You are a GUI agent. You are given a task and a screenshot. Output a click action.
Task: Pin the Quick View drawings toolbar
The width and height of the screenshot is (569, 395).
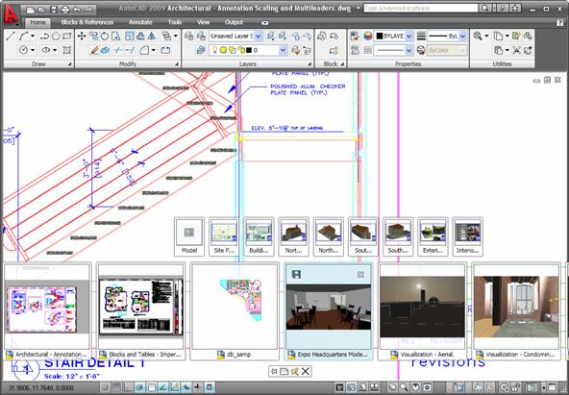click(x=274, y=371)
